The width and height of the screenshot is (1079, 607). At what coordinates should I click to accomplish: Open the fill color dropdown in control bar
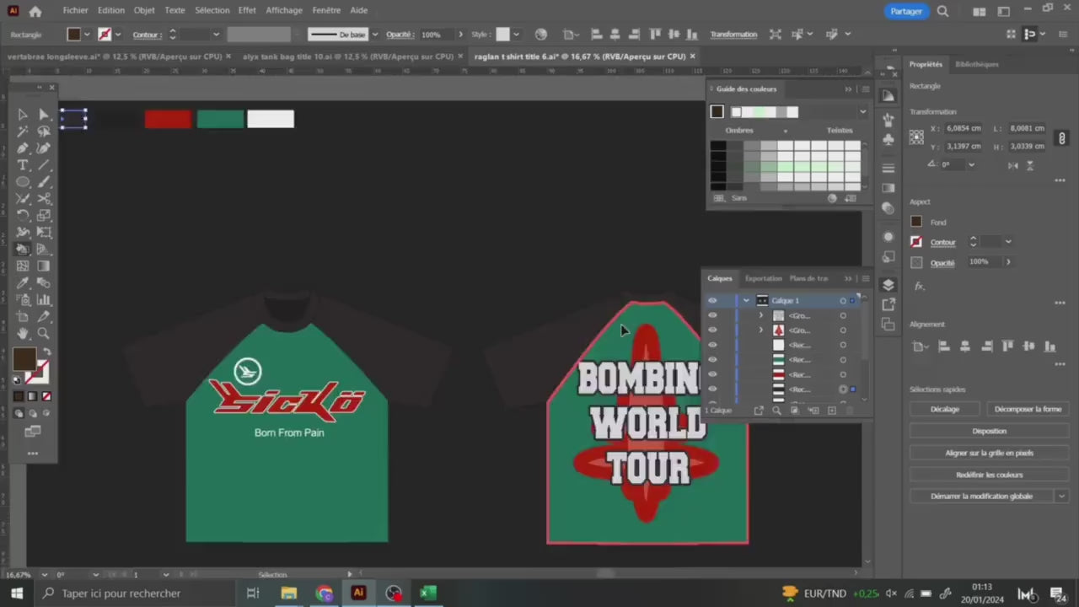(87, 35)
